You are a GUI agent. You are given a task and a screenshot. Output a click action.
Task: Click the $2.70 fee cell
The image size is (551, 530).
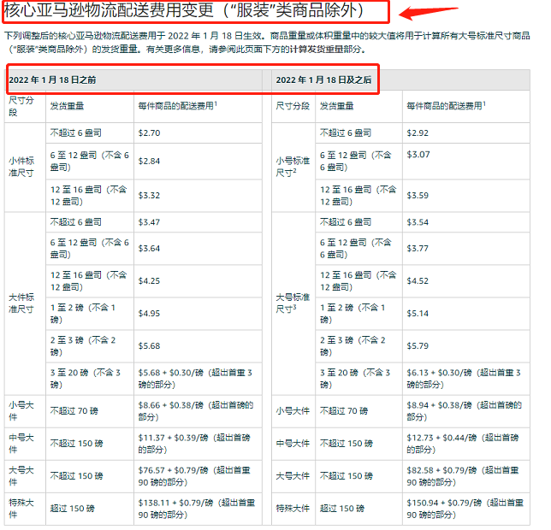pos(198,133)
